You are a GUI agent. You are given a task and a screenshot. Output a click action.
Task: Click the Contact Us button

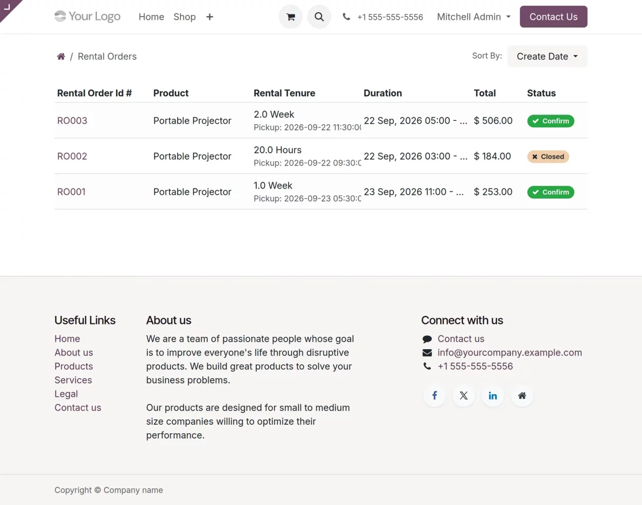point(553,17)
